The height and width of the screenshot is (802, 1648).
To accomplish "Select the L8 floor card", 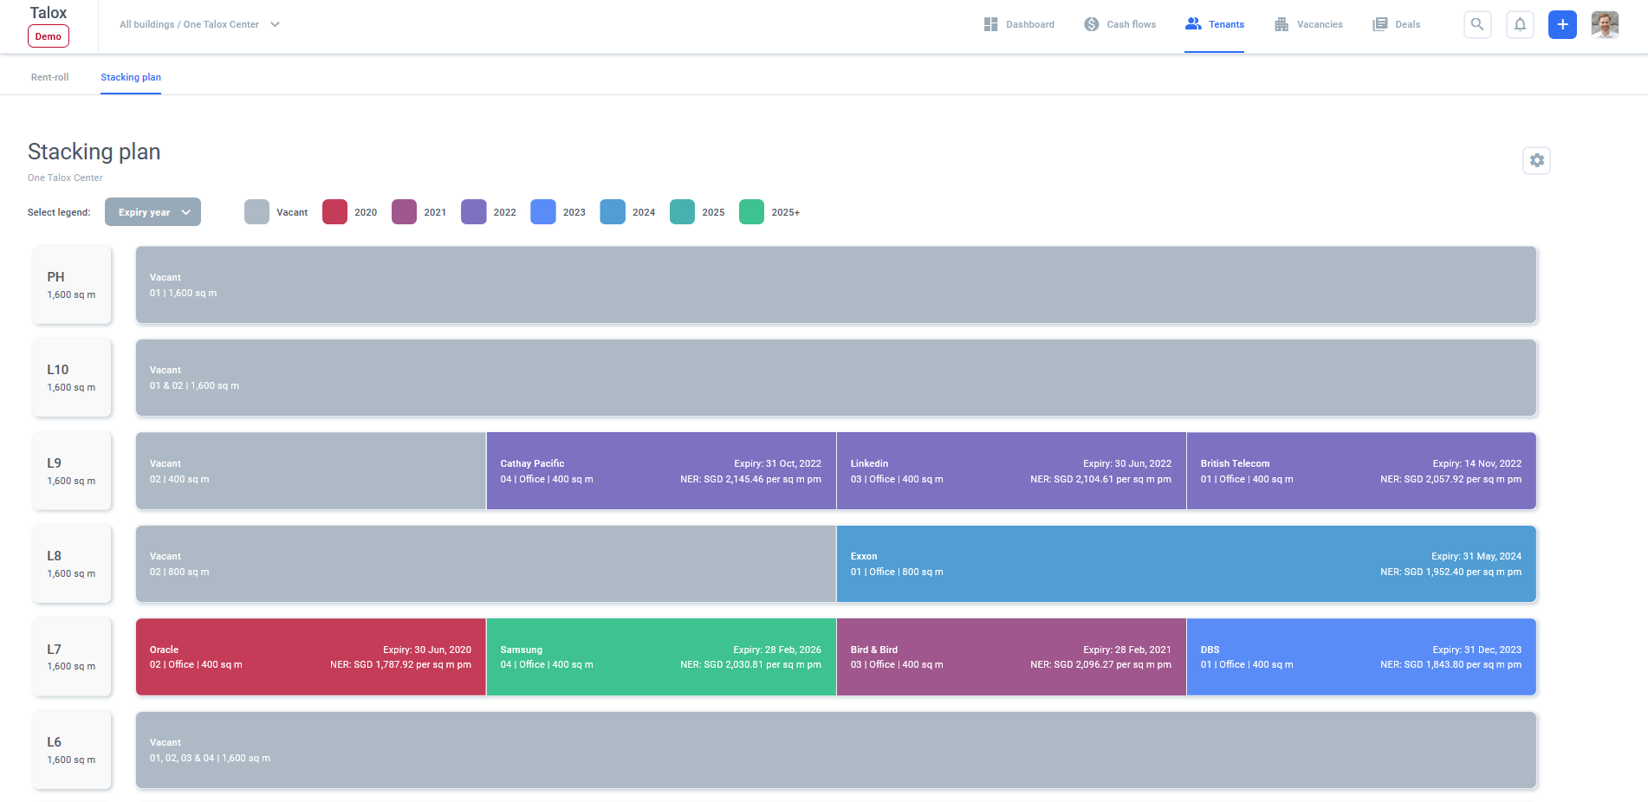I will point(72,564).
